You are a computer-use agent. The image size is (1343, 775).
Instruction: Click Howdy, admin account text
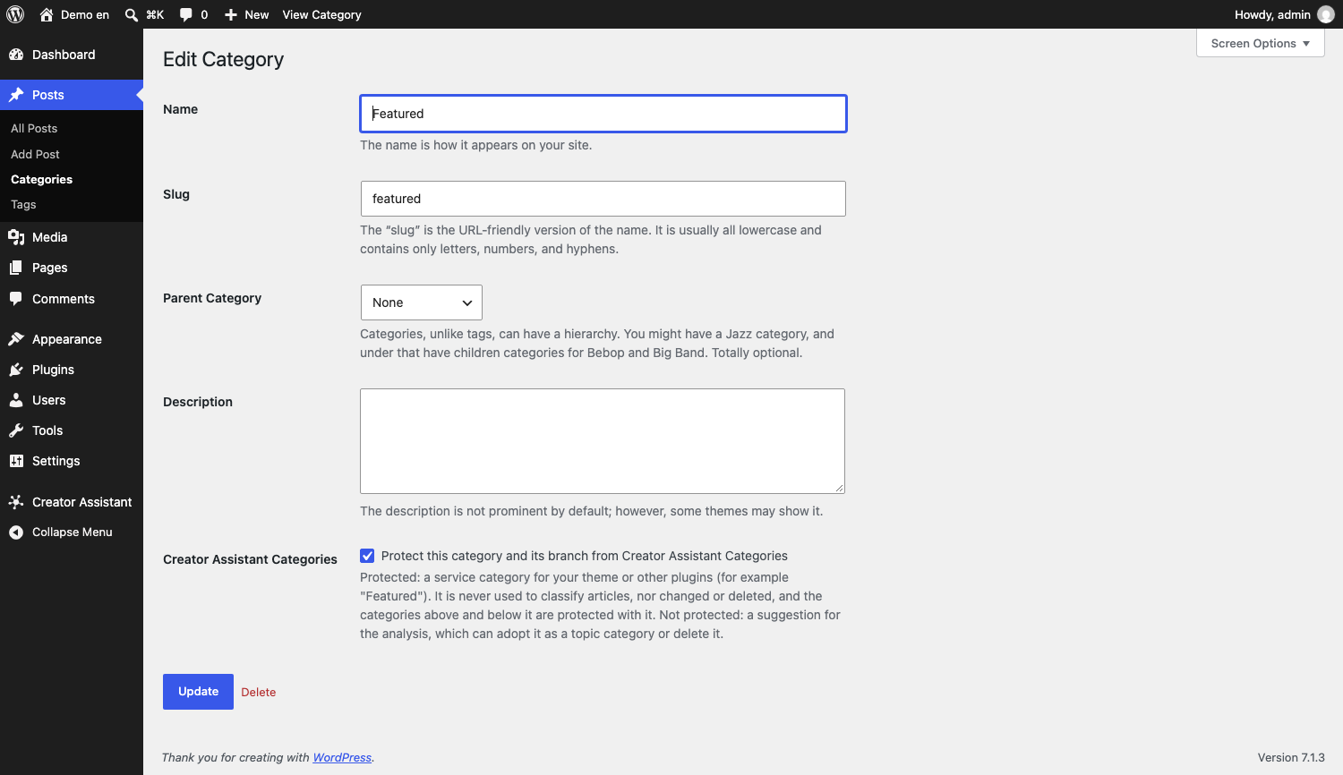[x=1272, y=14]
